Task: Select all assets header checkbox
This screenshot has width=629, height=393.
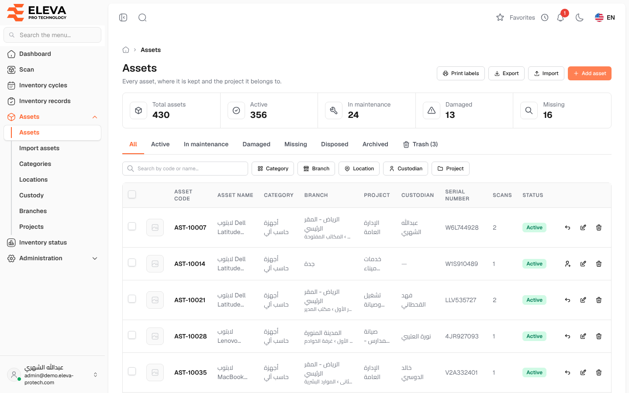Action: 132,194
